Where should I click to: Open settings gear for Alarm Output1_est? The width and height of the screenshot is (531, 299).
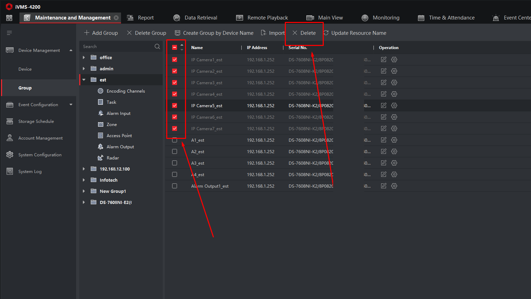tap(394, 186)
